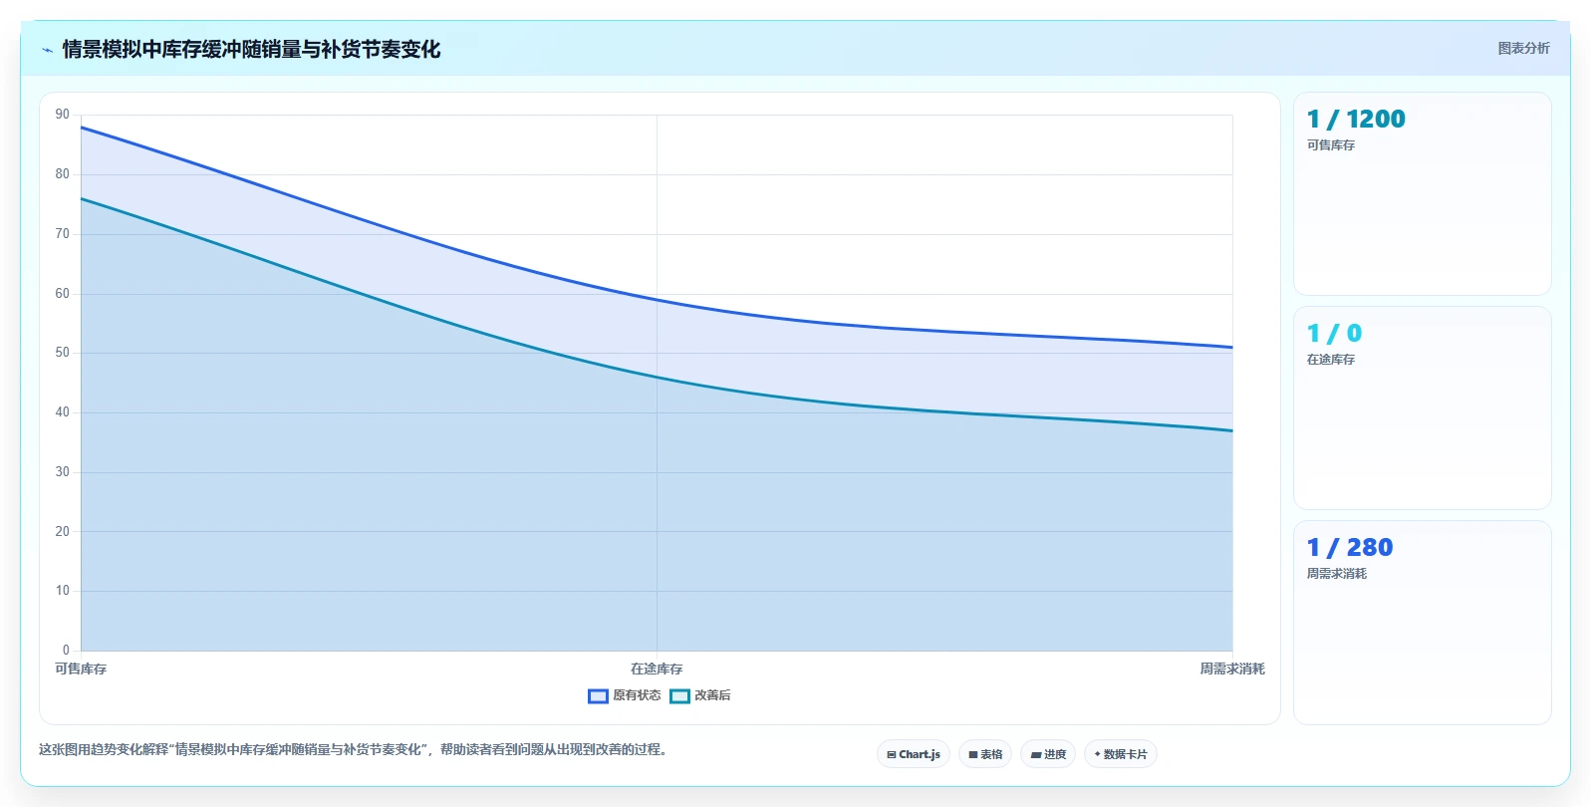The height and width of the screenshot is (807, 1591).
Task: Open the 可售库存 1 / 1200 data card
Action: coord(1422,193)
